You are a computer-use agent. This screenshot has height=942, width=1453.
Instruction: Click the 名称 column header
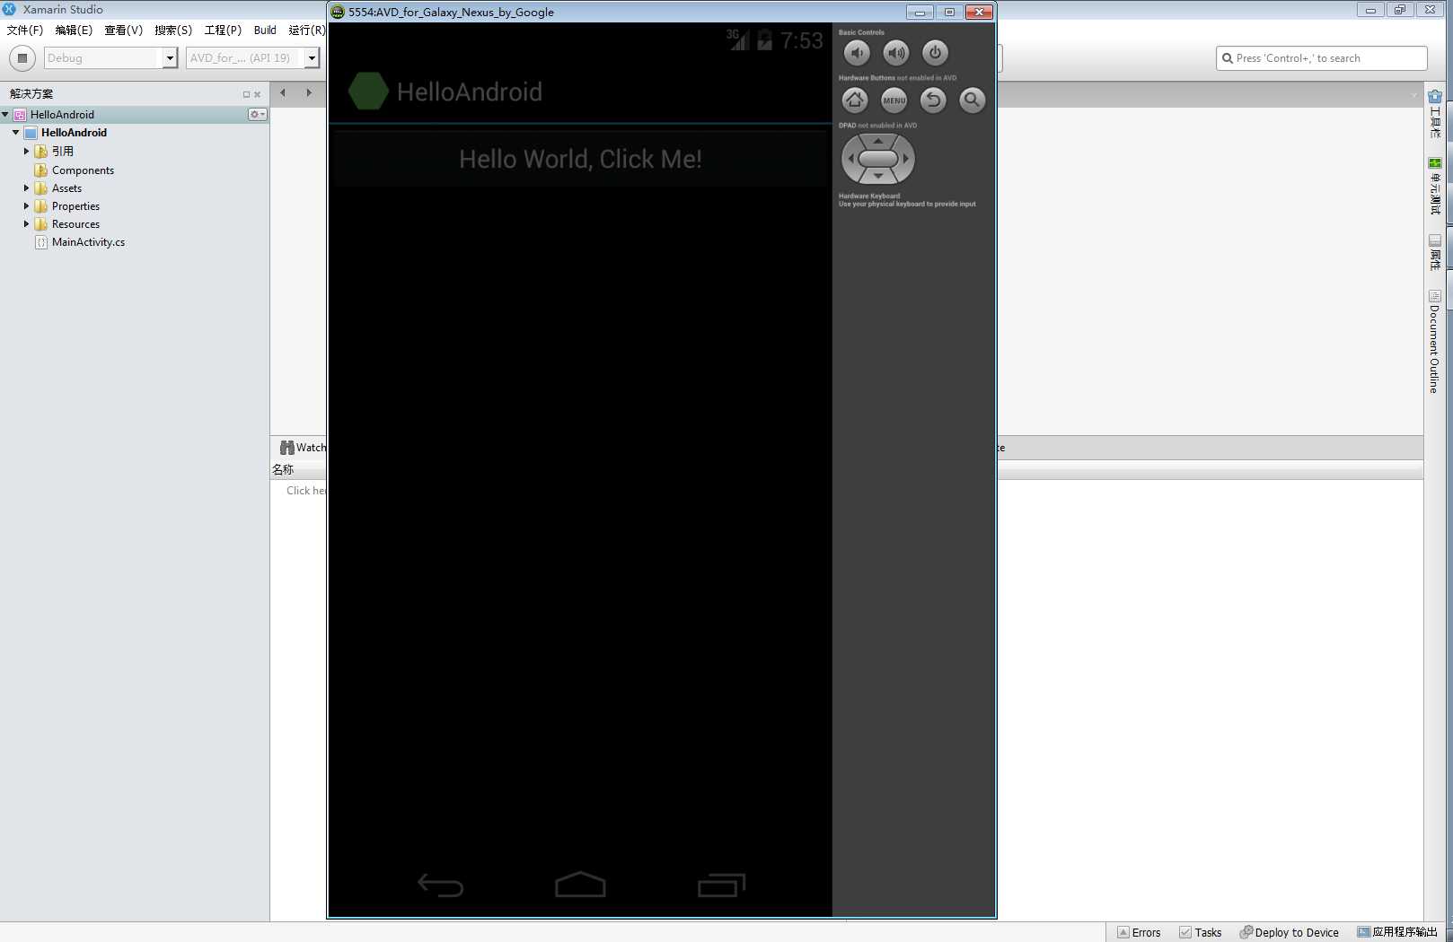pyautogui.click(x=283, y=470)
